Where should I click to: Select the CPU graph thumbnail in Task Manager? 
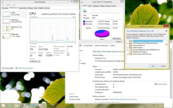pos(6,14)
